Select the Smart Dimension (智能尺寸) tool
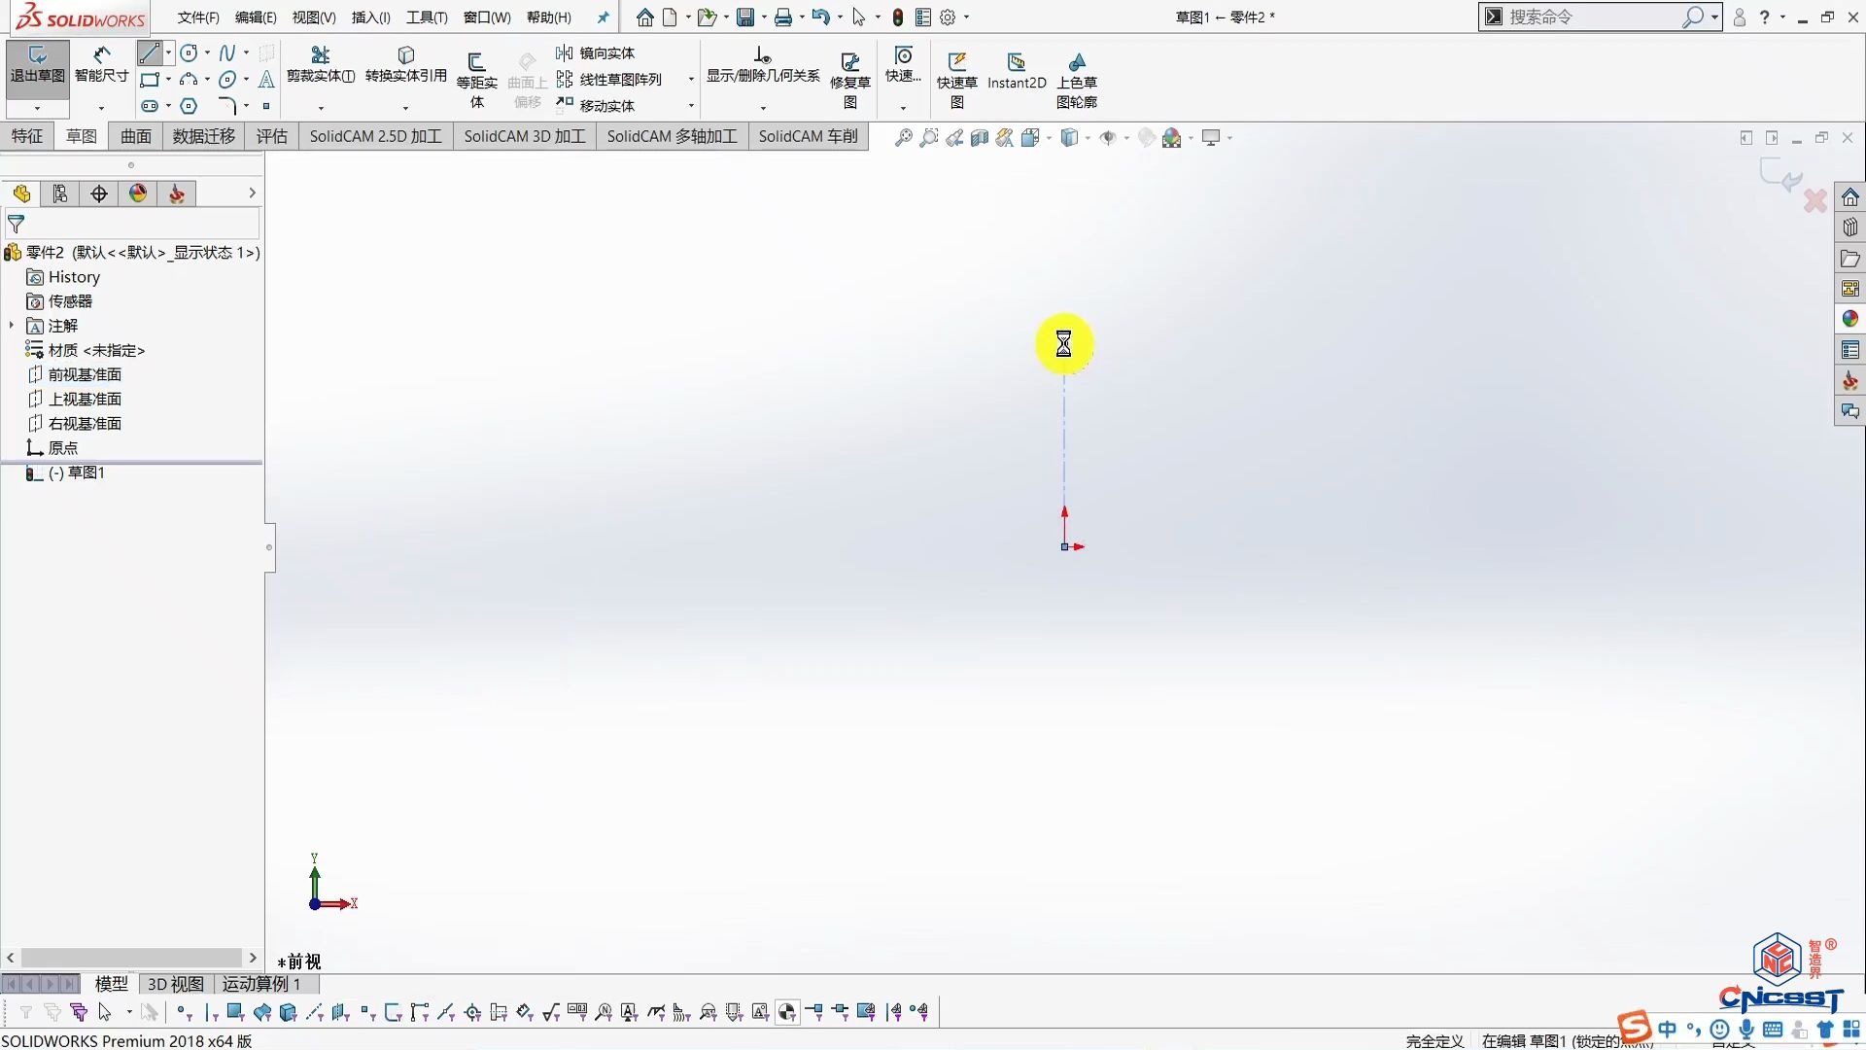 (x=100, y=68)
